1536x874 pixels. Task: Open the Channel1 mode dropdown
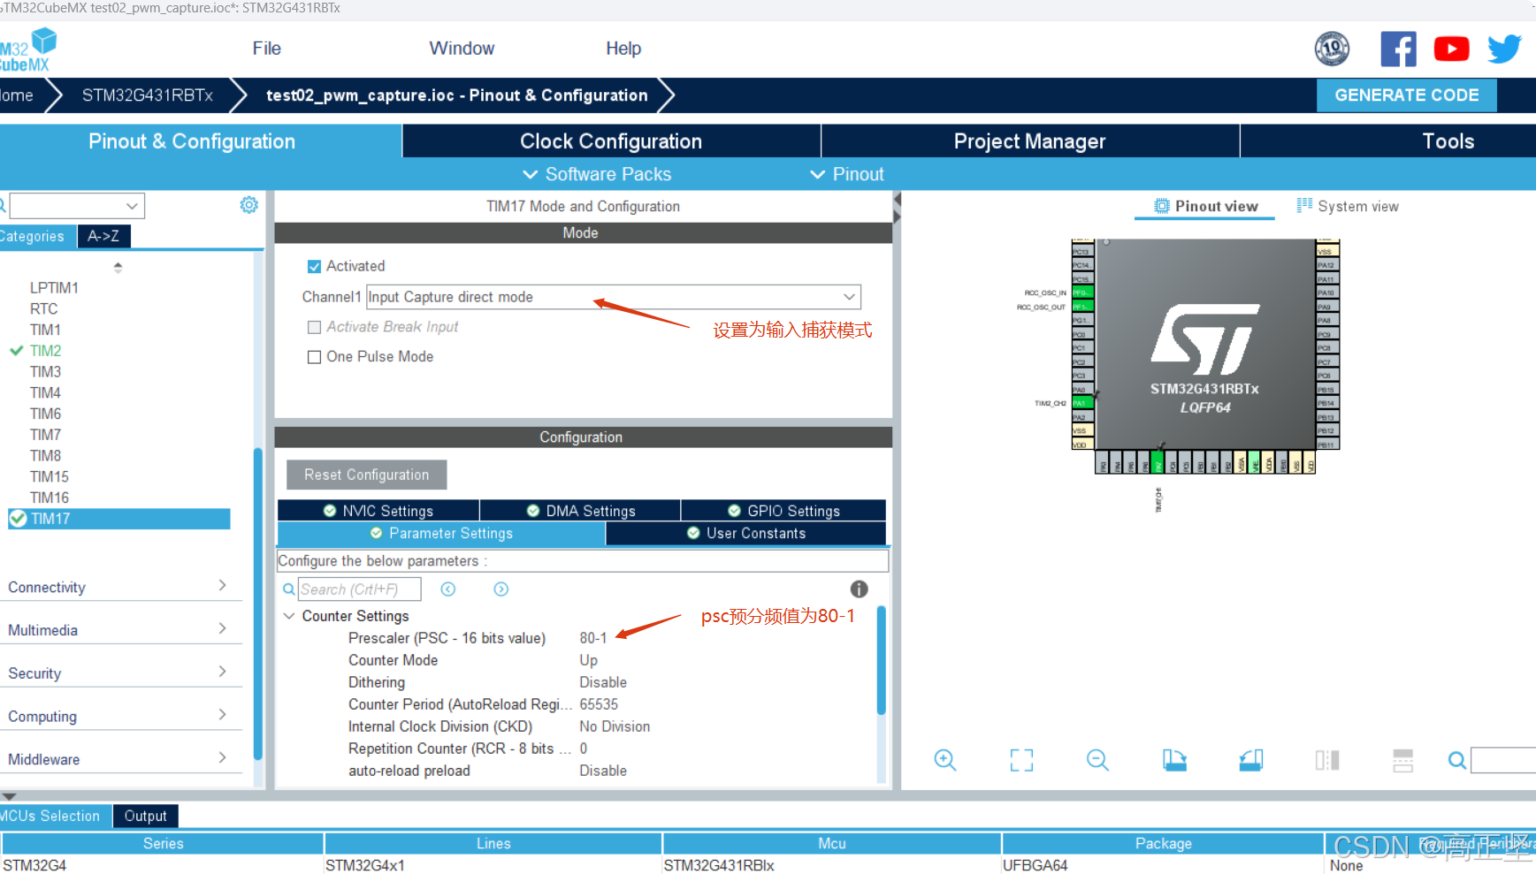click(614, 297)
